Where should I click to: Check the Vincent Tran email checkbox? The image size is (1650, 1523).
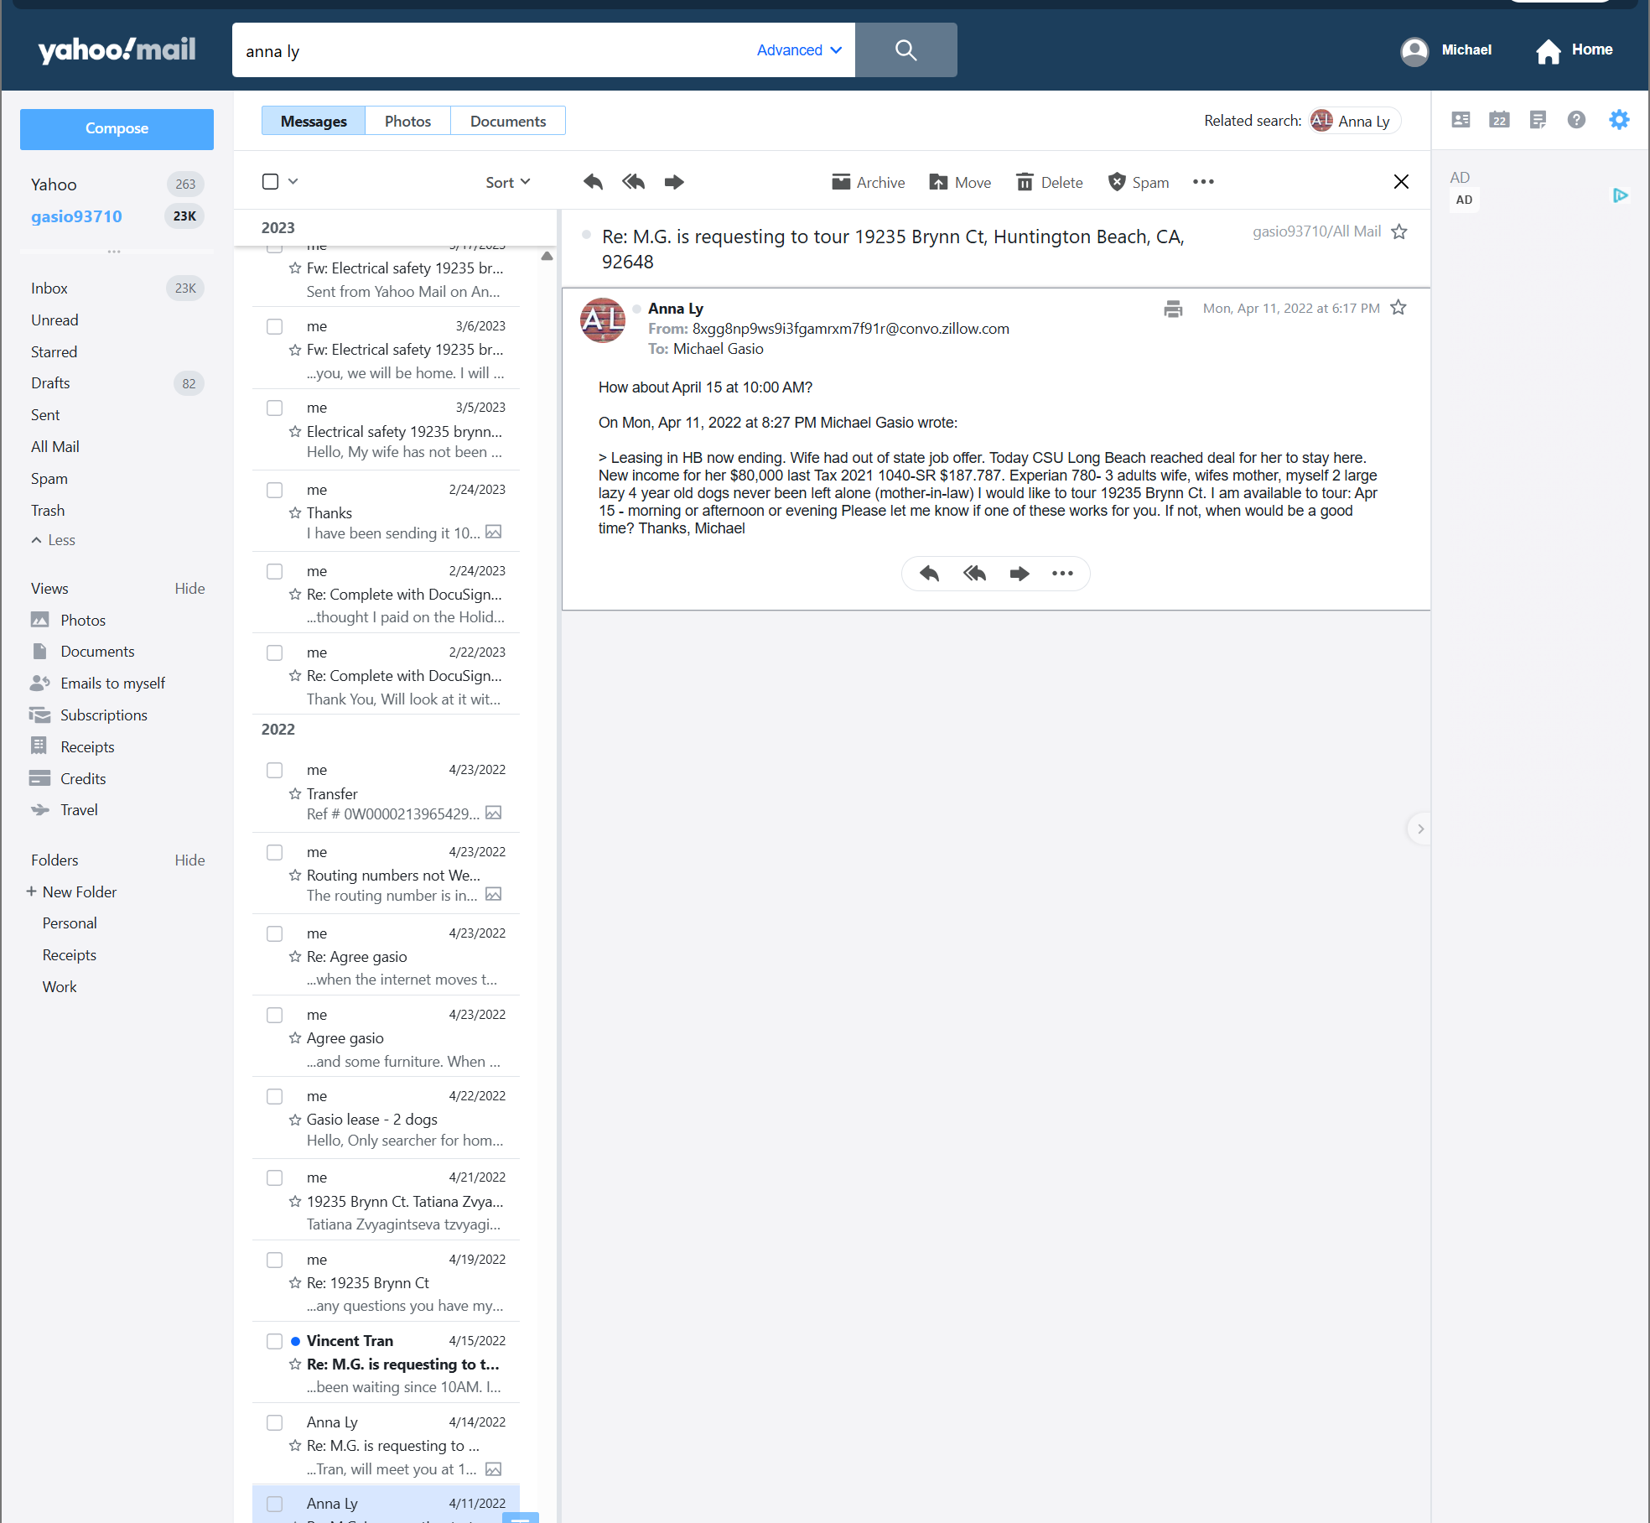(274, 1341)
